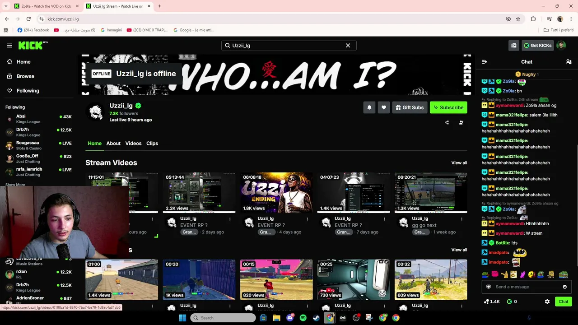Click the green Subscribe button
This screenshot has width=578, height=325.
448,107
